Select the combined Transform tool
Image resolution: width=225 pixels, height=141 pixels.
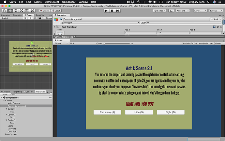pos(33,11)
